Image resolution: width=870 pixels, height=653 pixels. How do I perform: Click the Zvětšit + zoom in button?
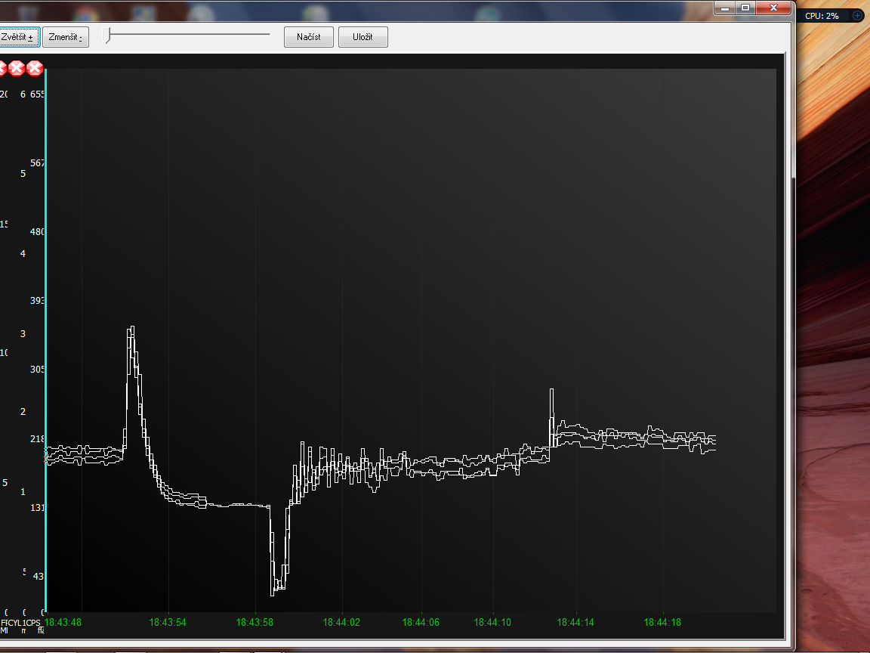click(20, 37)
